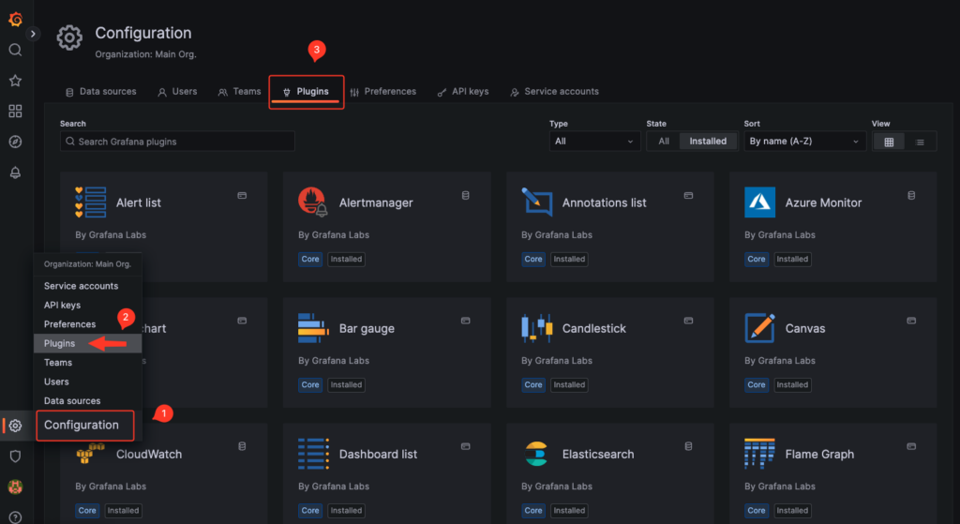Switch to list view
The image size is (960, 524).
click(x=920, y=142)
